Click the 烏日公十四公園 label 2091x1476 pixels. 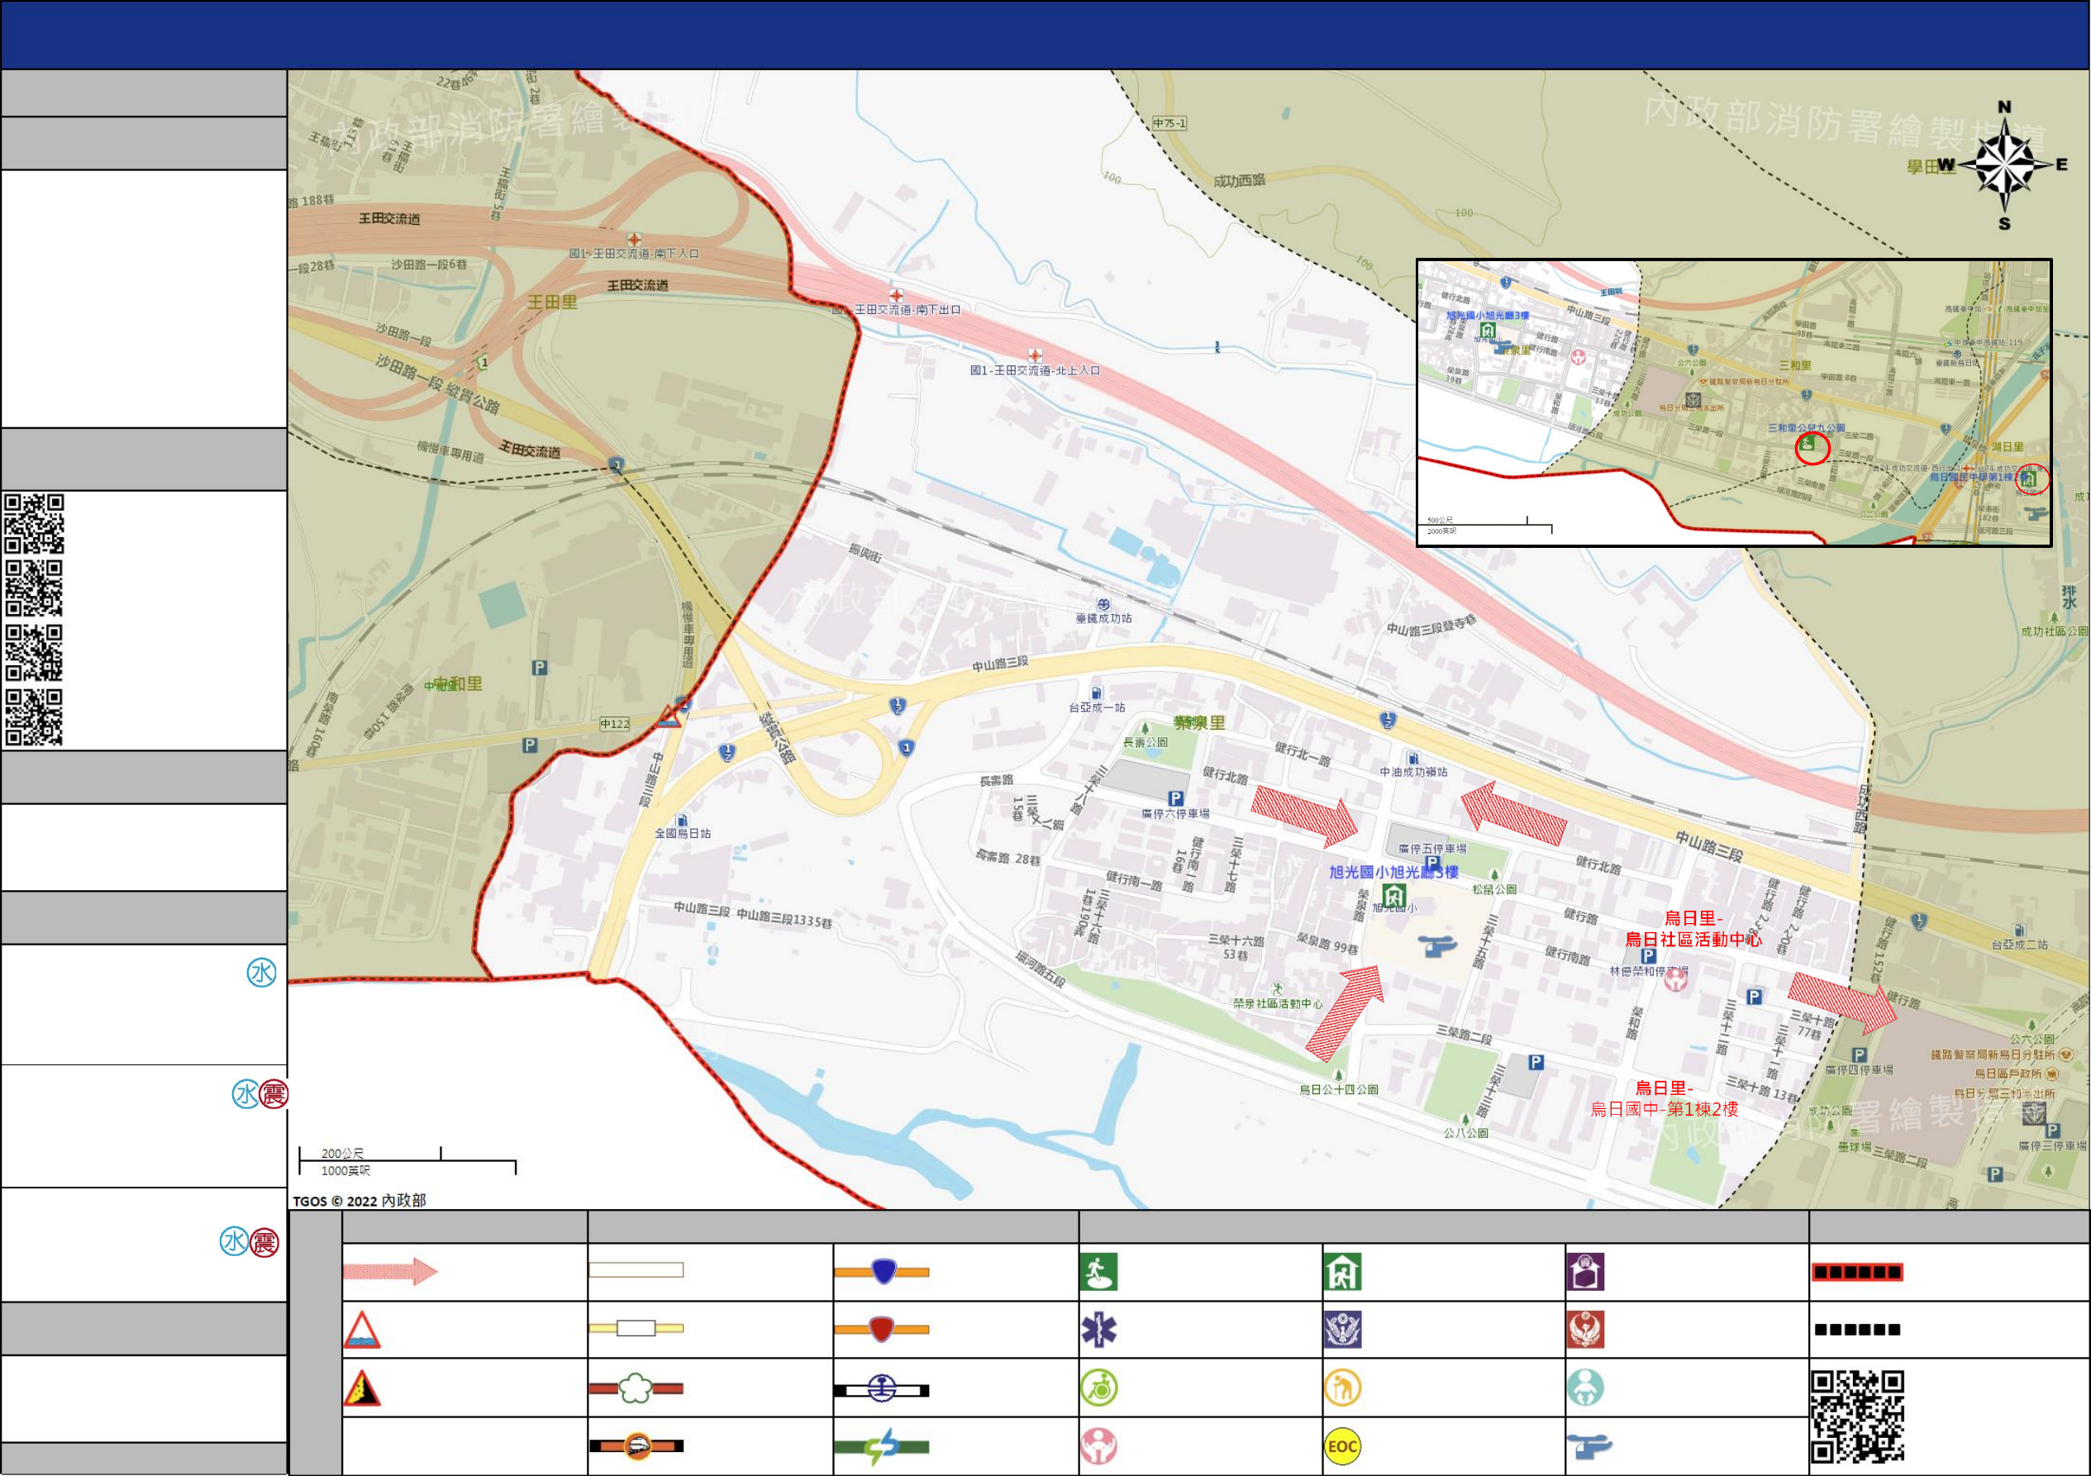[x=1339, y=1089]
